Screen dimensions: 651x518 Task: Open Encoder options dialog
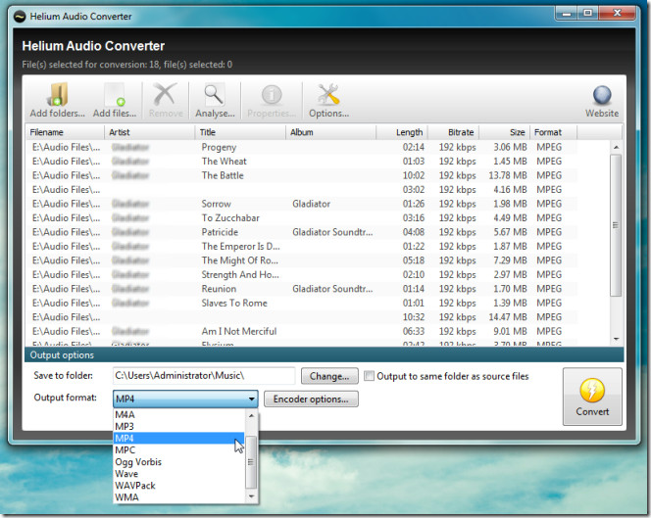(311, 399)
